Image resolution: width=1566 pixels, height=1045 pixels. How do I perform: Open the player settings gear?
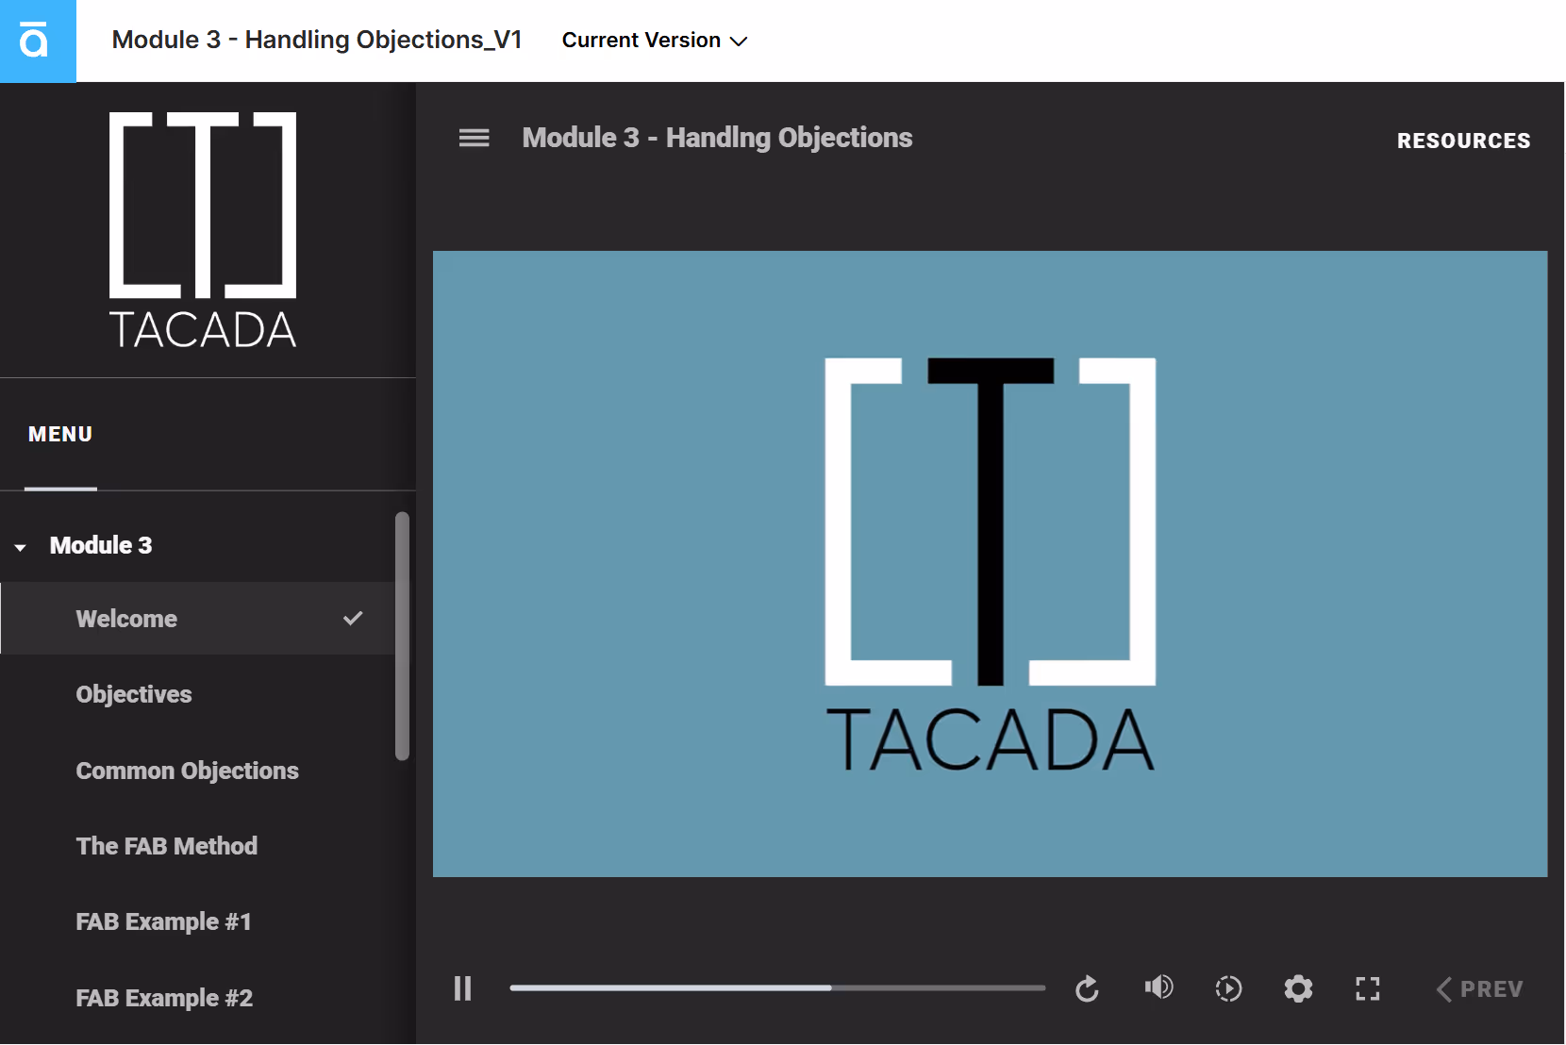1298,988
